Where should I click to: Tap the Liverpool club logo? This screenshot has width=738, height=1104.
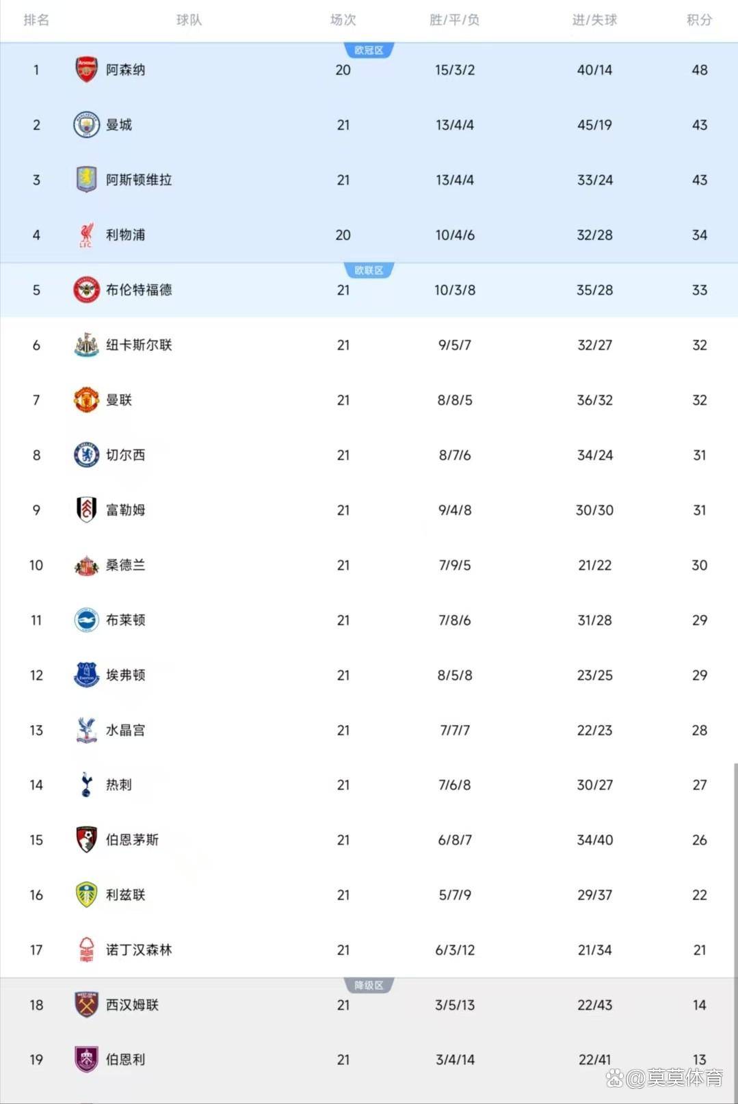[86, 235]
